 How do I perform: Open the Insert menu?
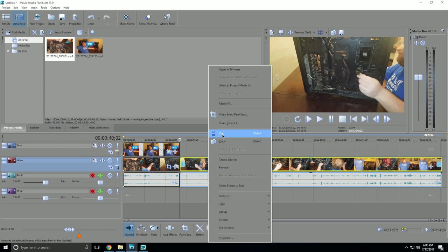click(34, 7)
